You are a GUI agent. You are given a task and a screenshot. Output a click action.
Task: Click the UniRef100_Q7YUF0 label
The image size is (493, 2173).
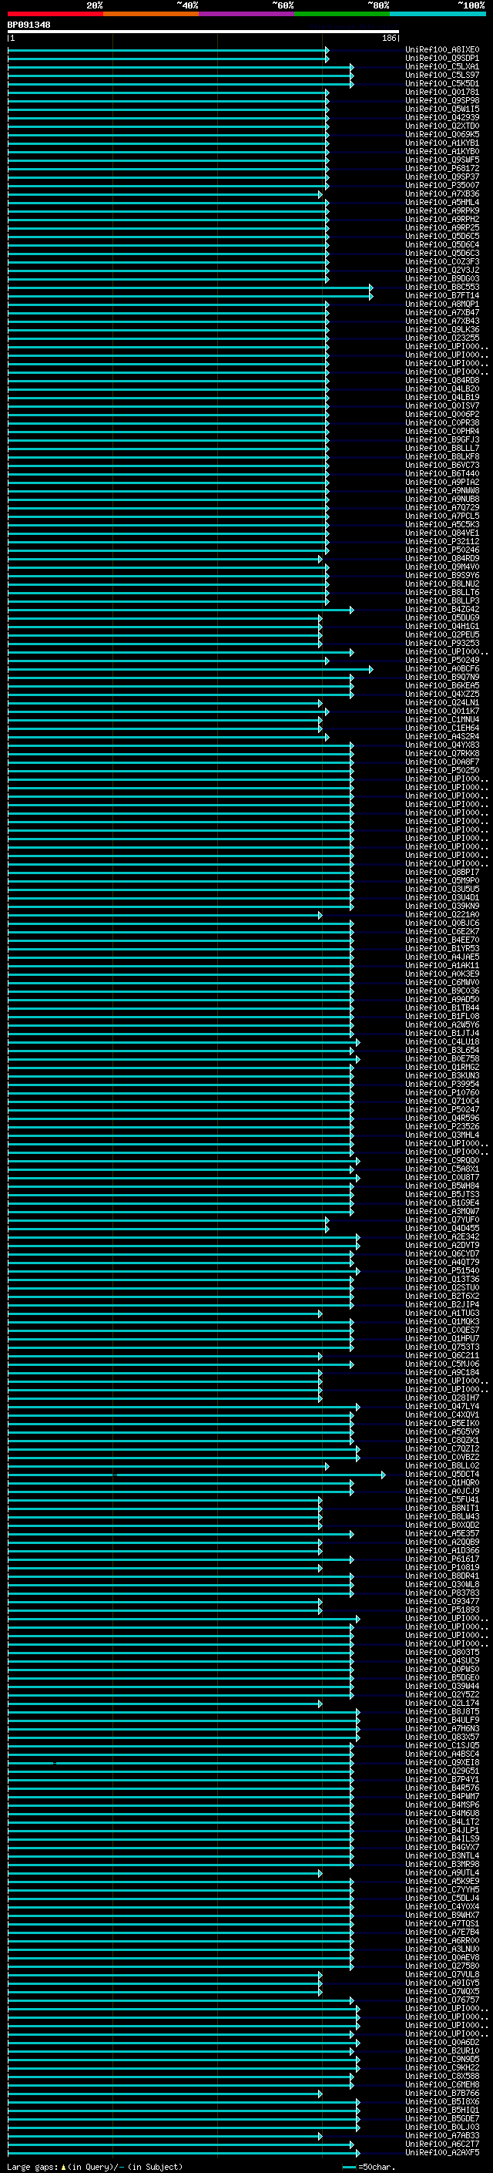[442, 1219]
